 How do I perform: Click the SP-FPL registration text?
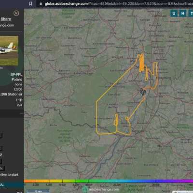(x=16, y=75)
